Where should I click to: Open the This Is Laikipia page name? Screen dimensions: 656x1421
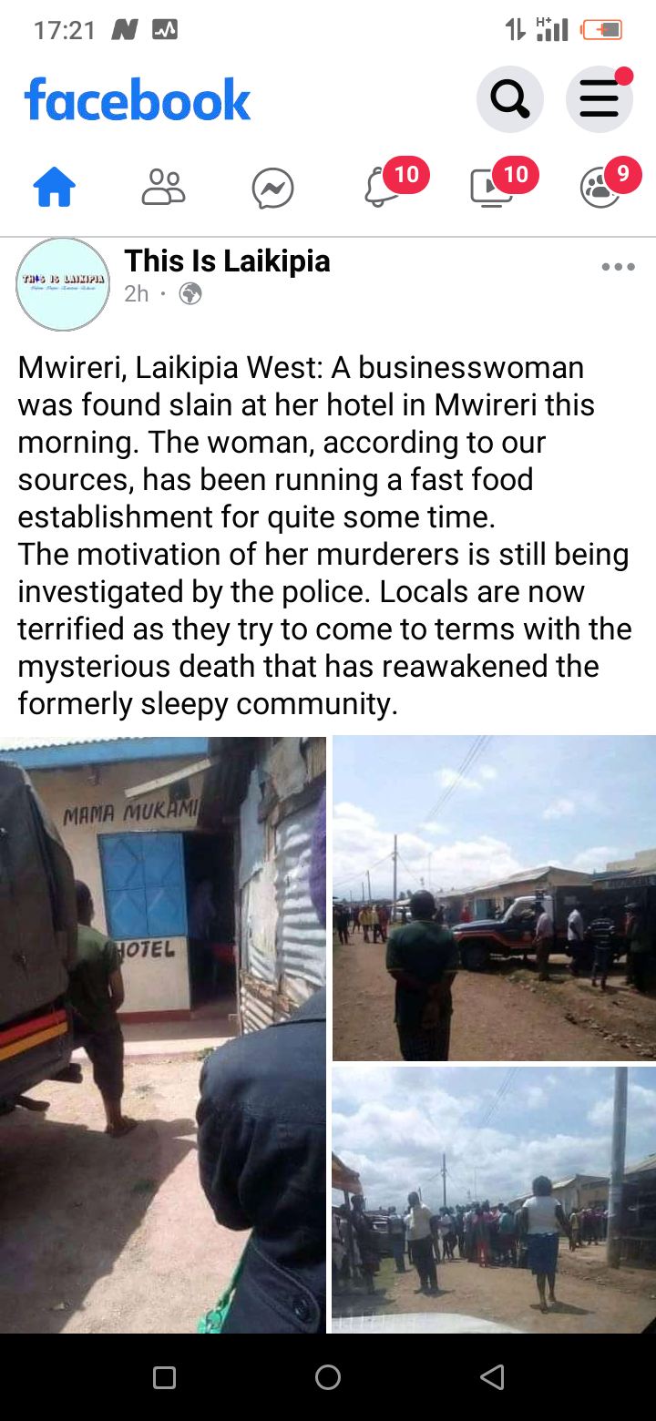pyautogui.click(x=227, y=261)
